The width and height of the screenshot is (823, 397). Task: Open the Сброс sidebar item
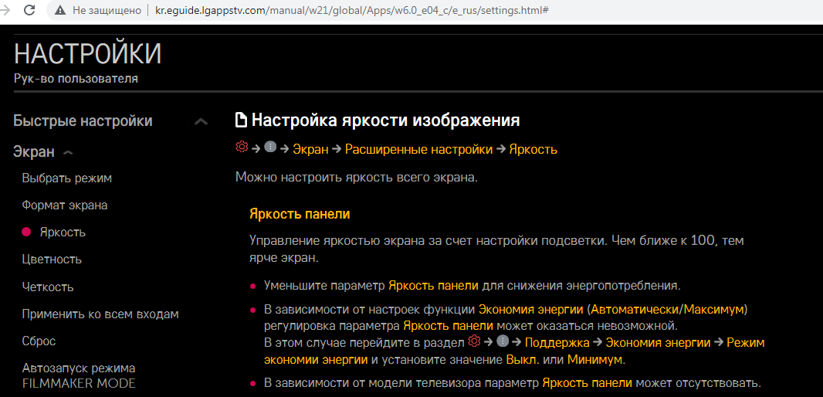tap(39, 341)
